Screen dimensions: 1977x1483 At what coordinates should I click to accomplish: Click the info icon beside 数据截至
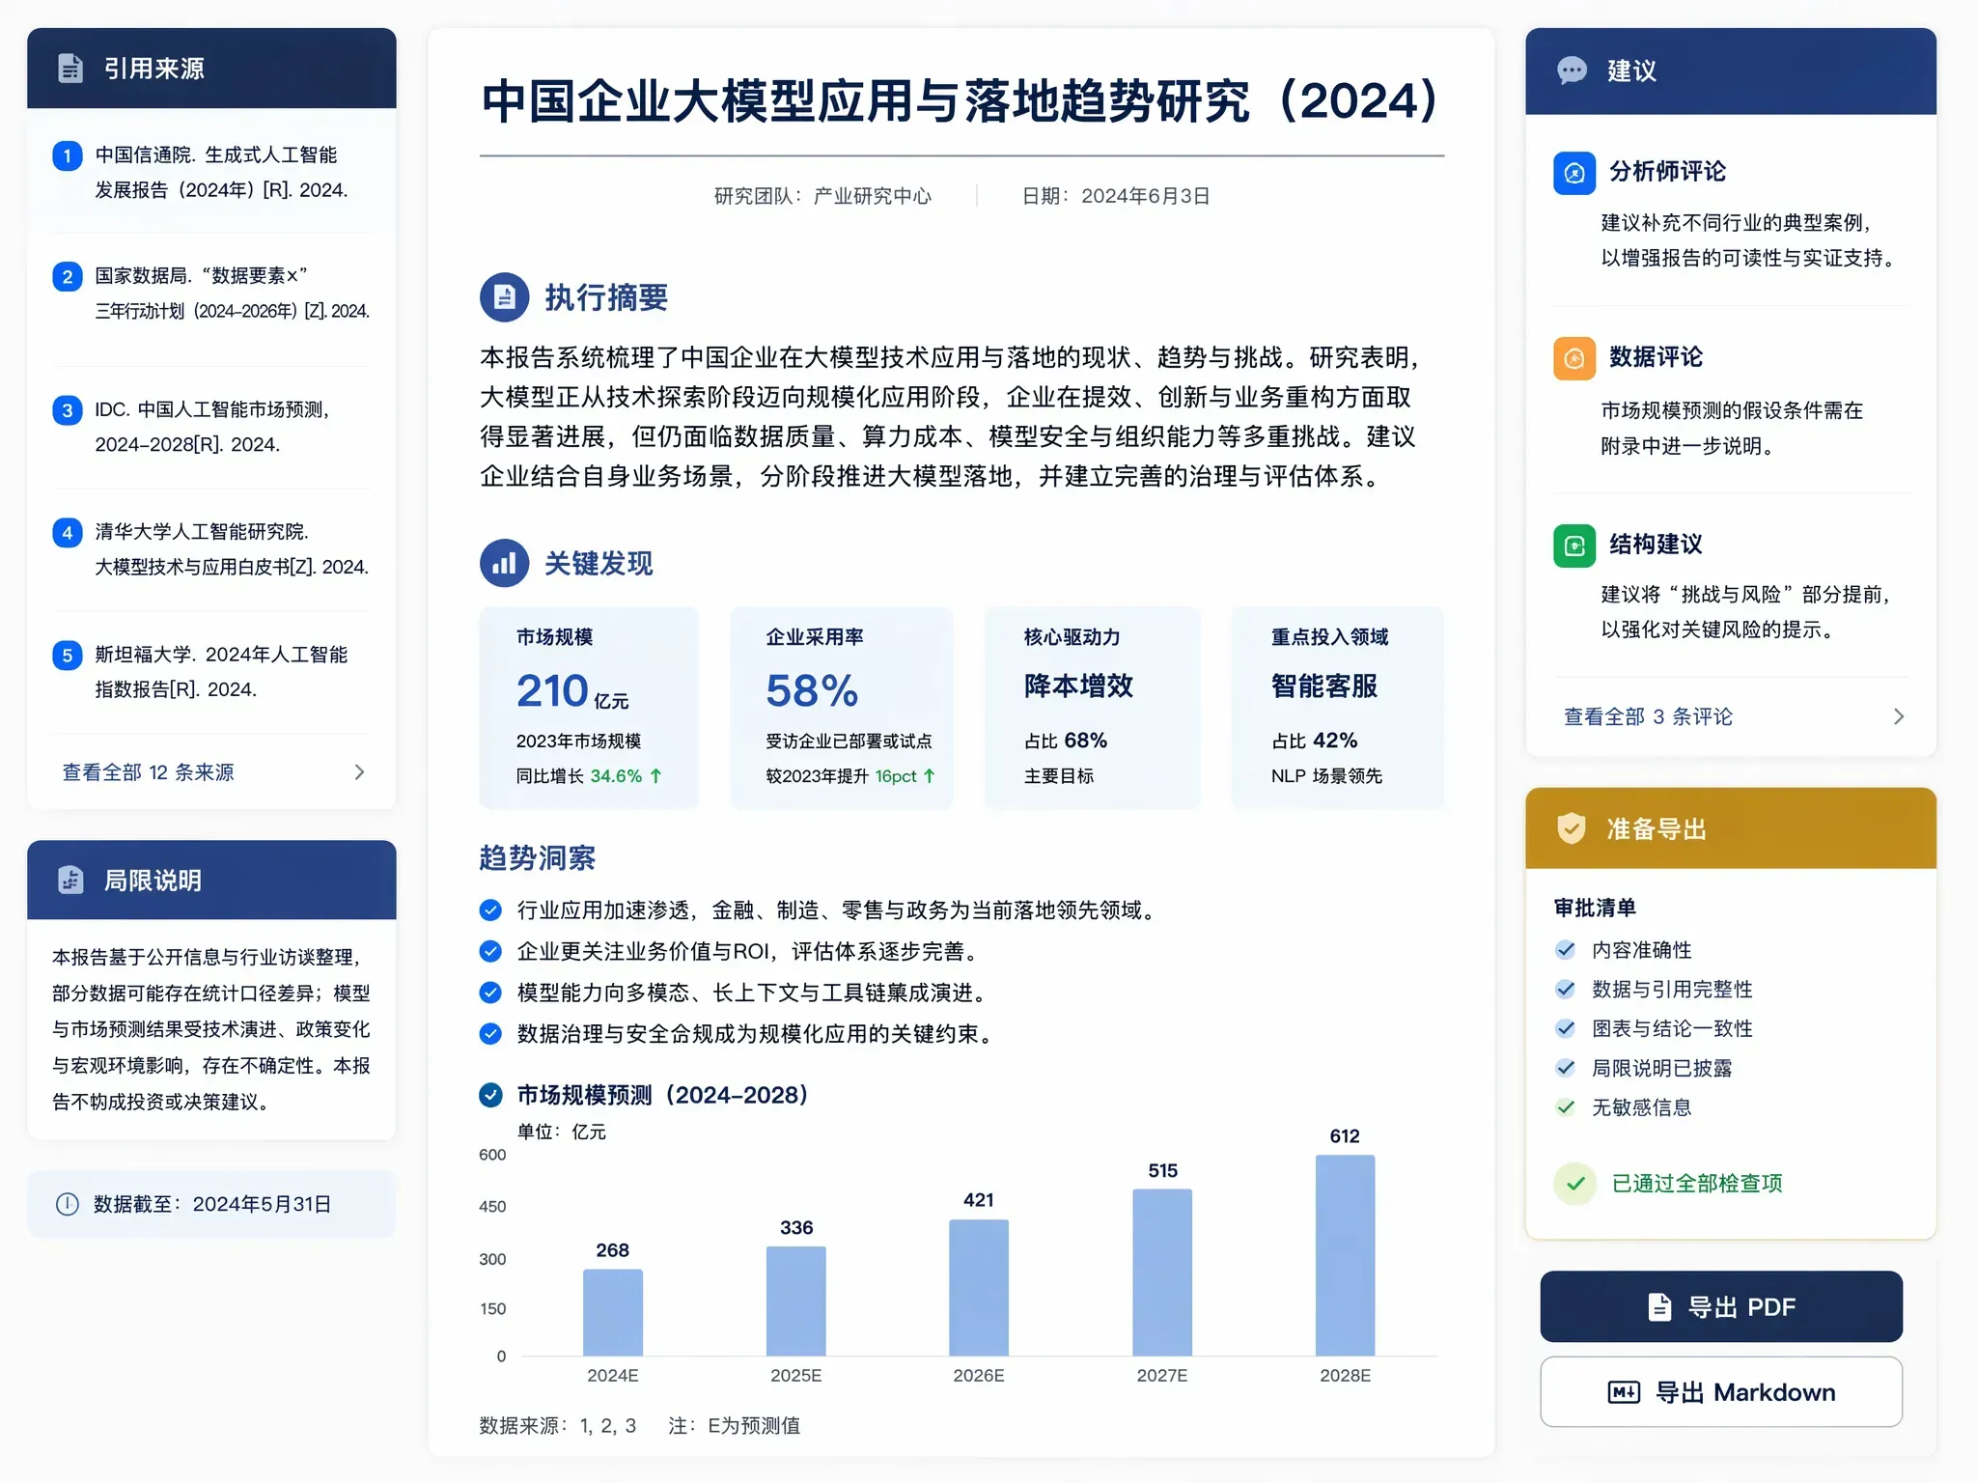pos(67,1204)
